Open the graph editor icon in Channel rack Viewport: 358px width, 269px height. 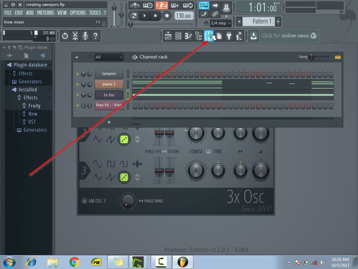338,57
